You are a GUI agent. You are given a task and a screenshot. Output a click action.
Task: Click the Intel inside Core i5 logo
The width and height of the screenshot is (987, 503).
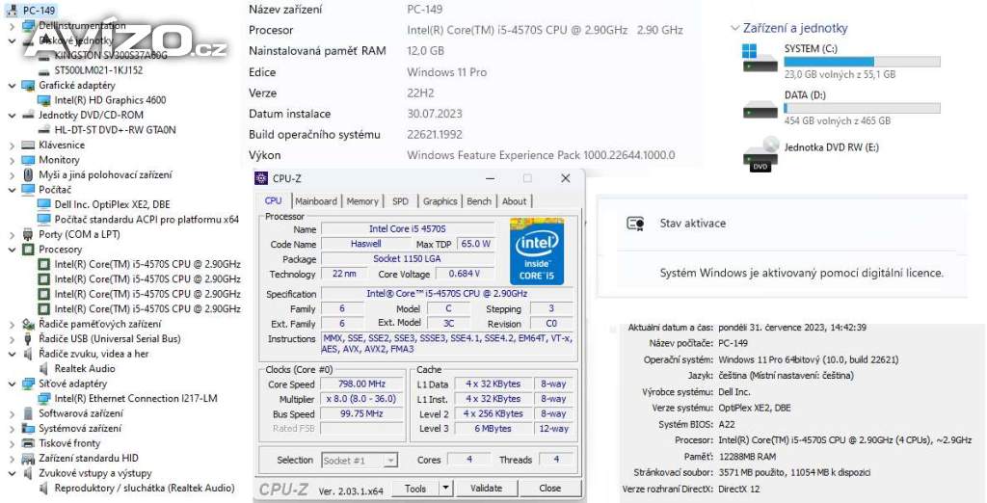[536, 251]
